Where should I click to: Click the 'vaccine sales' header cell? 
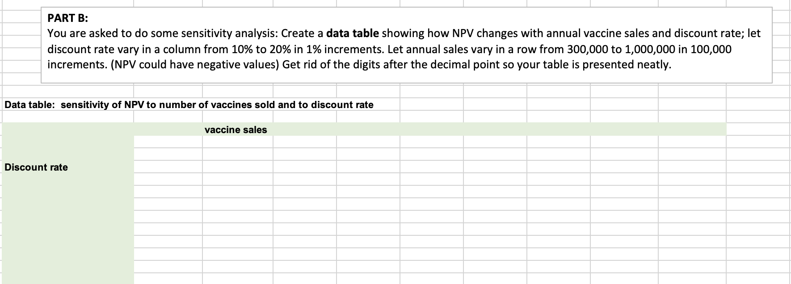(x=237, y=129)
